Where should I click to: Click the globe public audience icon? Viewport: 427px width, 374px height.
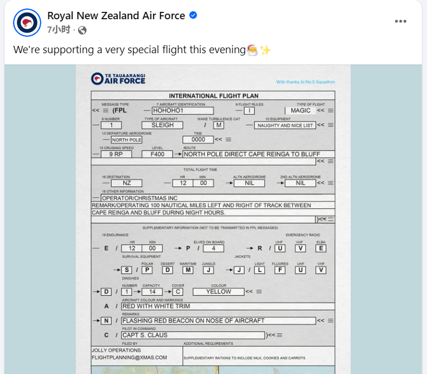(x=82, y=29)
